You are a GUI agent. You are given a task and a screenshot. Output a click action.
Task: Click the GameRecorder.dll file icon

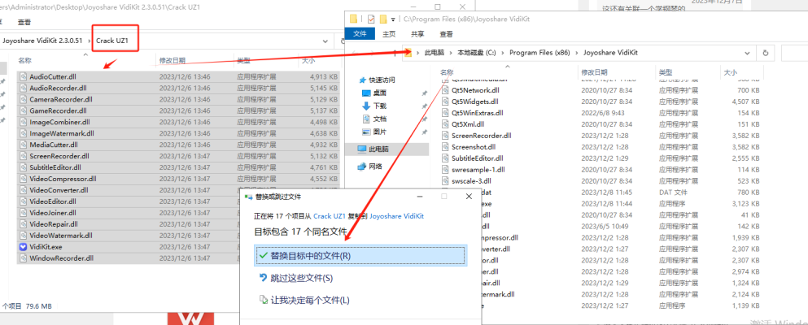[x=23, y=110]
